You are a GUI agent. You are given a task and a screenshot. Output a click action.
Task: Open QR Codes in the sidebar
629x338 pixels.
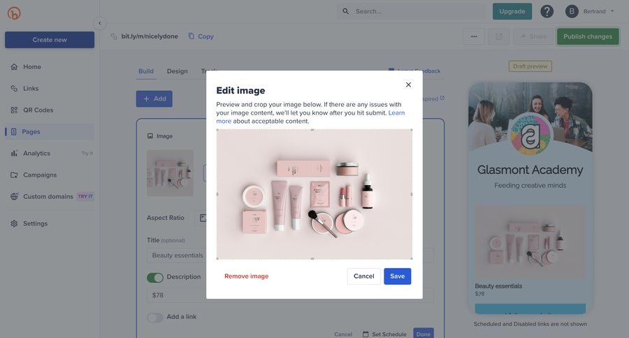50,110
